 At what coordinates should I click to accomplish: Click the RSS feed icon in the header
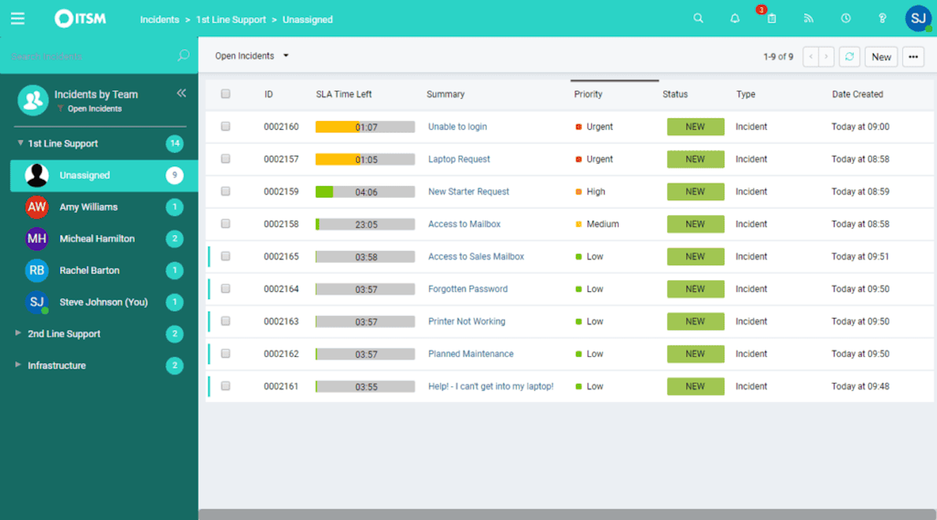pos(808,18)
